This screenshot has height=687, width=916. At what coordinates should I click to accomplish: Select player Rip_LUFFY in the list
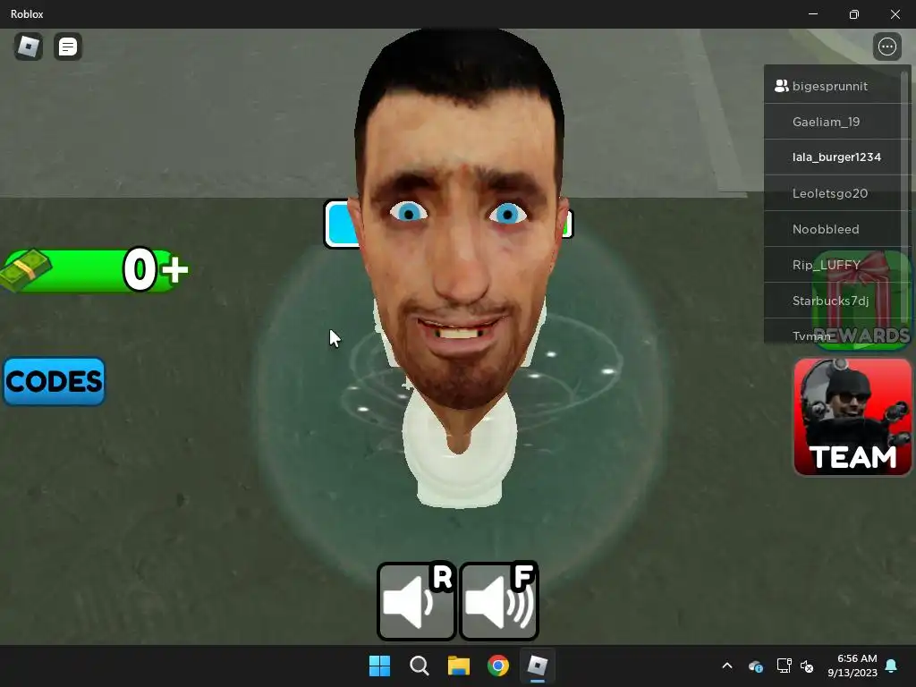click(833, 265)
